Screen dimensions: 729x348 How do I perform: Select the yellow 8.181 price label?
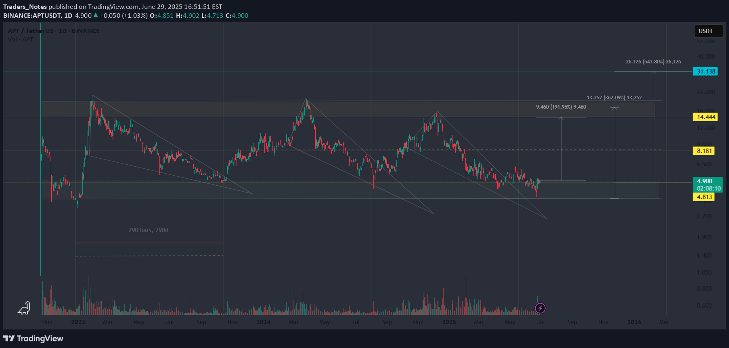(x=704, y=151)
